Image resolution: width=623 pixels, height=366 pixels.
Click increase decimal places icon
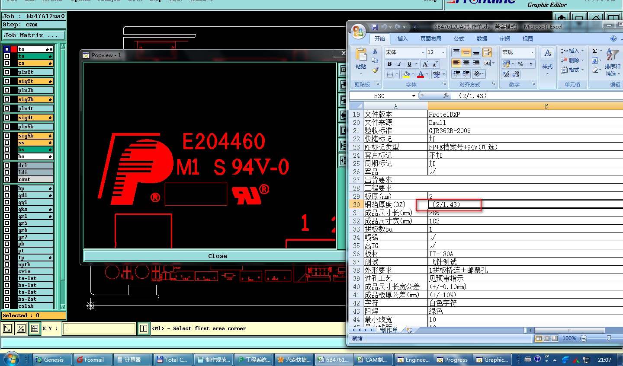[x=506, y=74]
